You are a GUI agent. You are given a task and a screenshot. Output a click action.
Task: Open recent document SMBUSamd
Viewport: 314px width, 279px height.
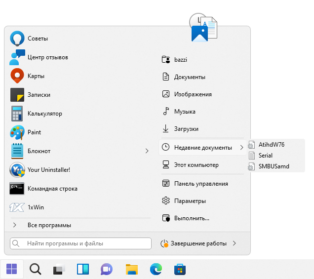(x=274, y=166)
